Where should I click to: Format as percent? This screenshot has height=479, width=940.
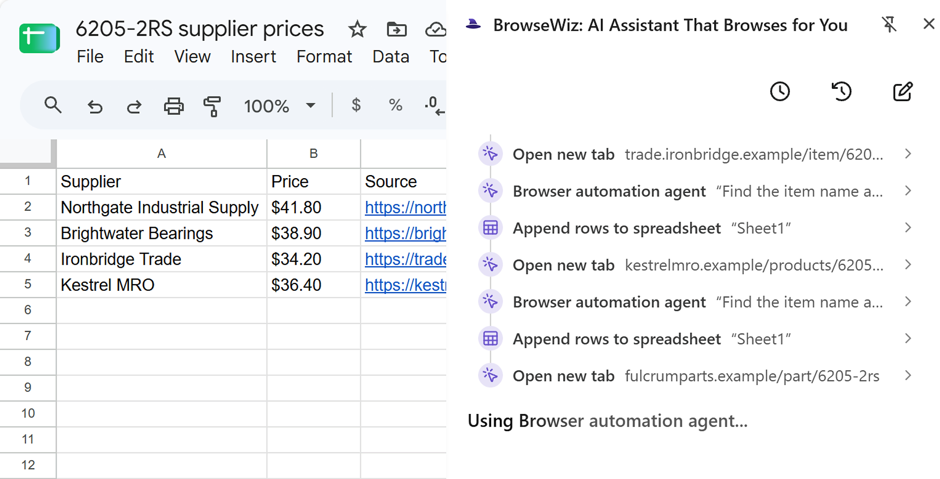coord(395,105)
